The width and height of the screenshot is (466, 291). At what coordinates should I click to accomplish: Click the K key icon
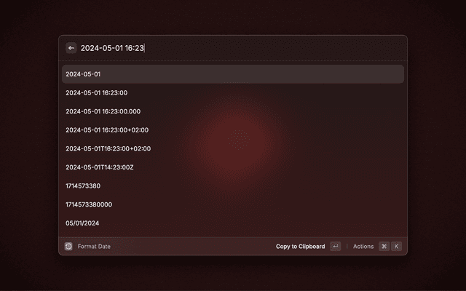[396, 246]
